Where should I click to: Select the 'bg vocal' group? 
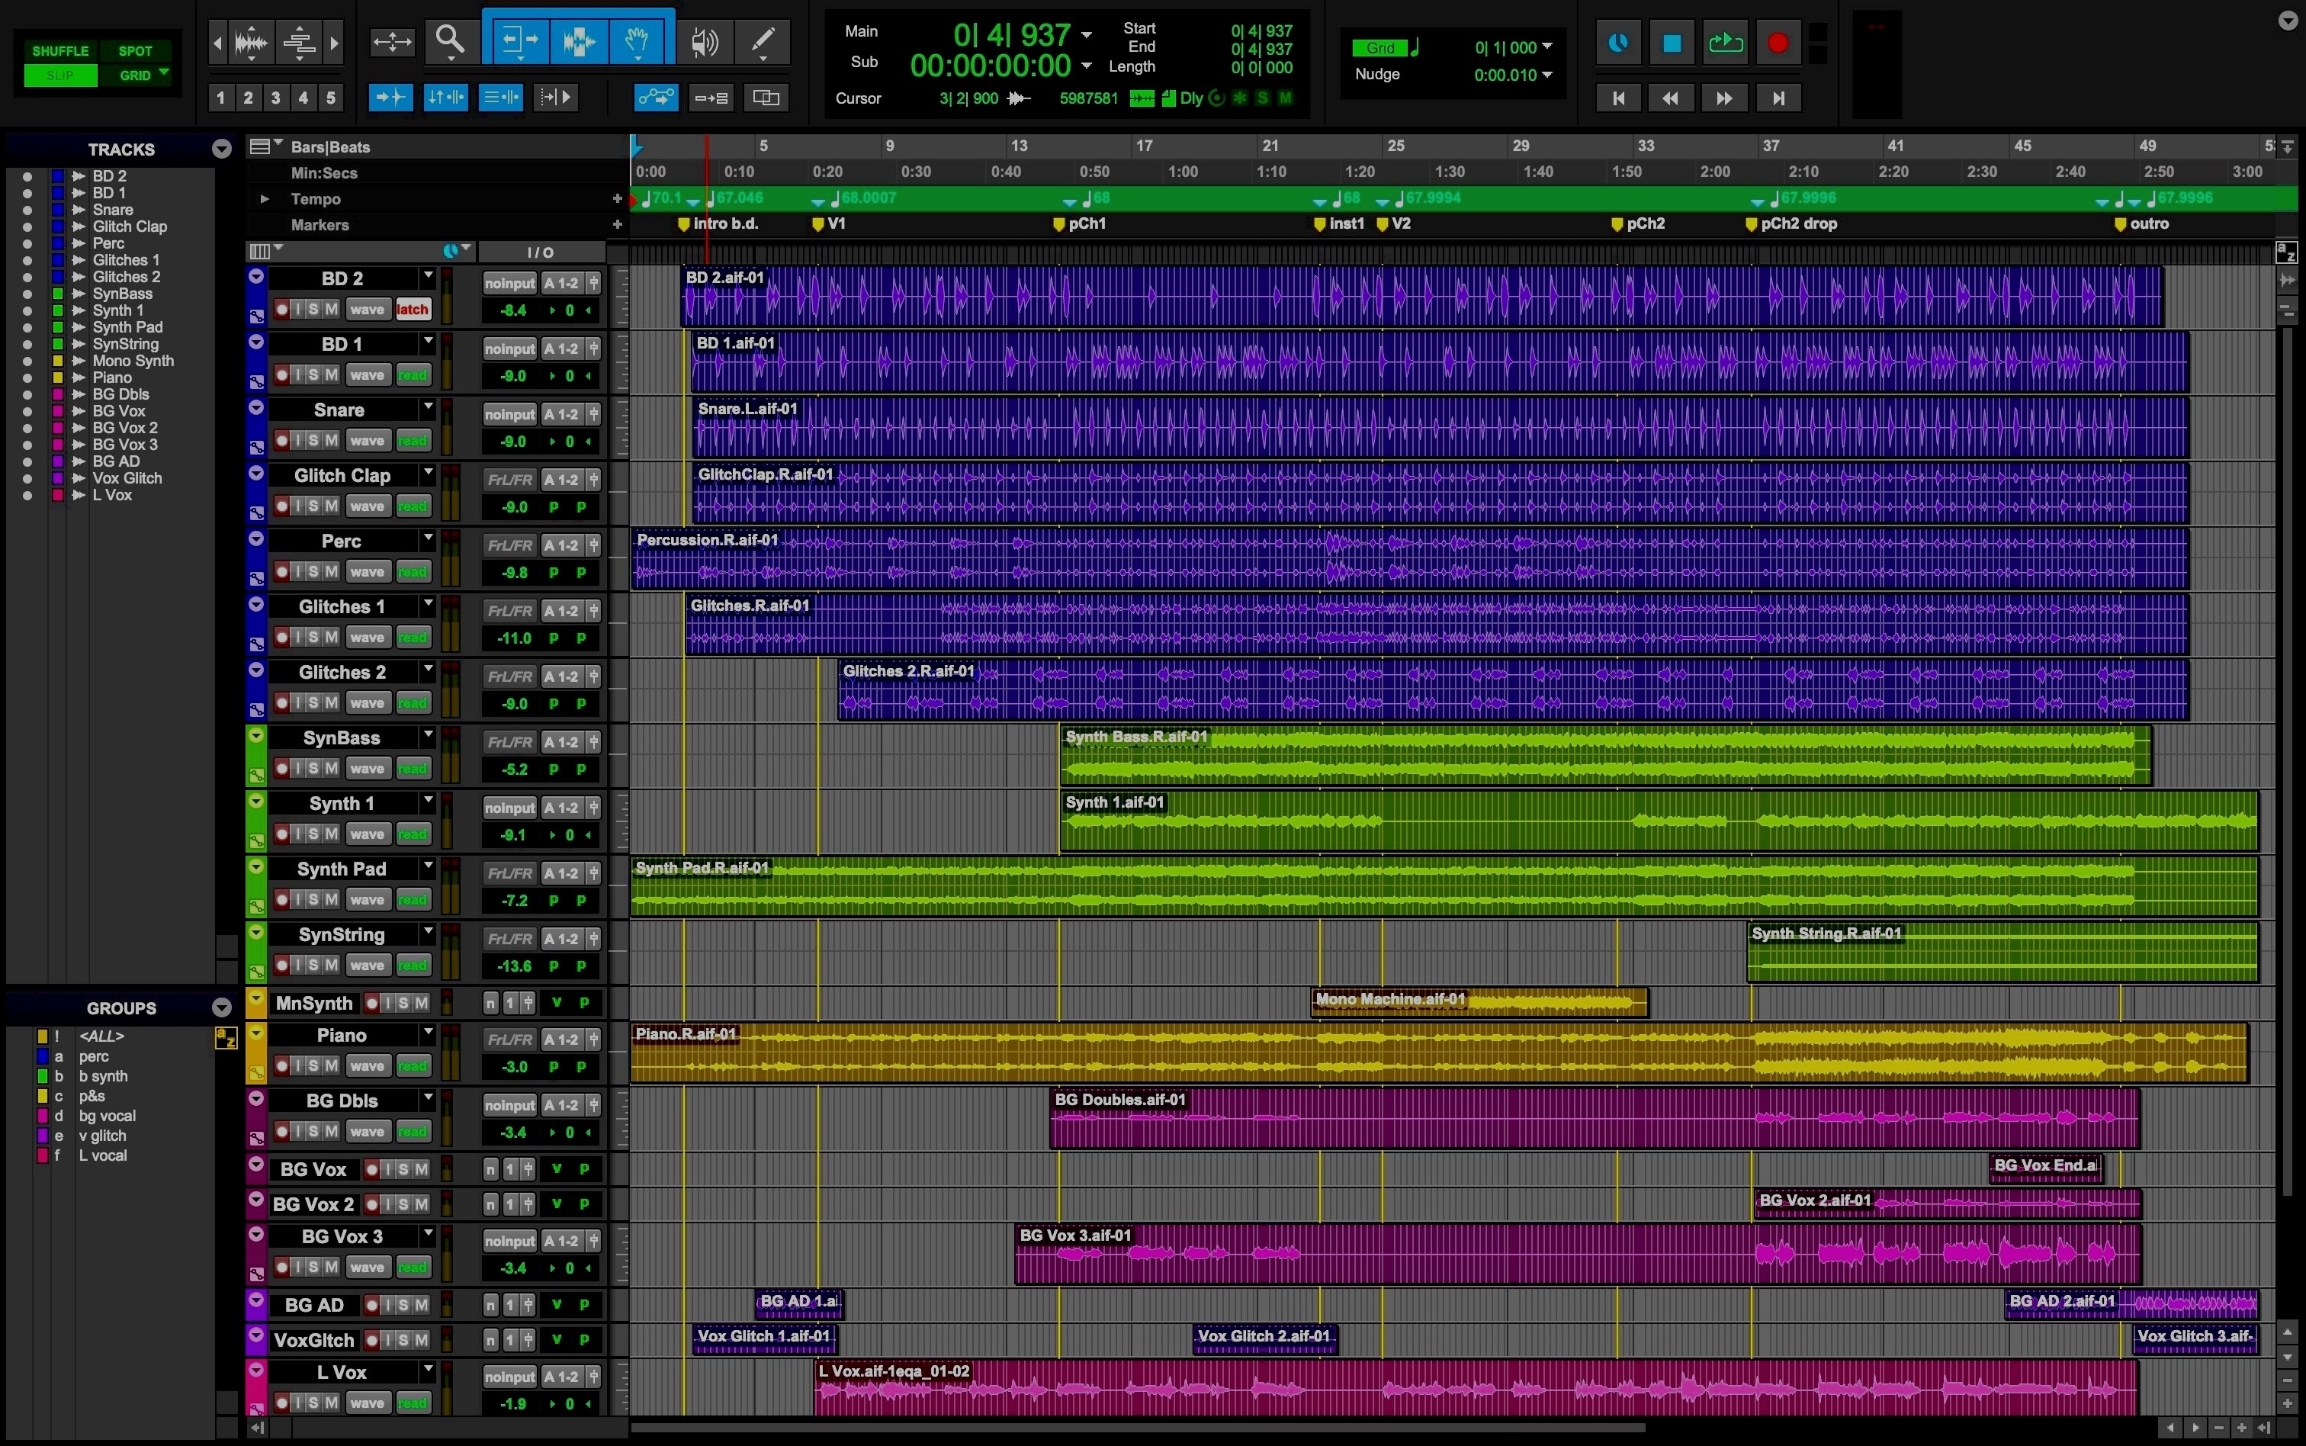(x=107, y=1116)
